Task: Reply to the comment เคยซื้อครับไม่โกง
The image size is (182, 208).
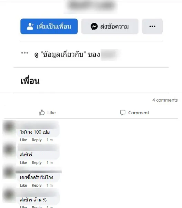Action: pos(37,185)
